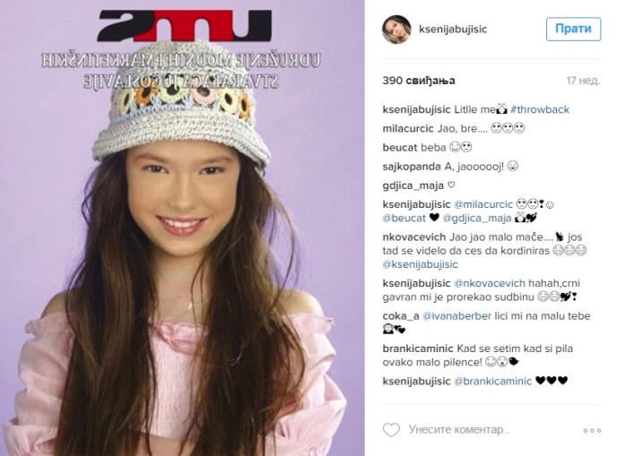Open ksenijabujisic username in post header
Image resolution: width=617 pixels, height=456 pixels.
click(453, 29)
